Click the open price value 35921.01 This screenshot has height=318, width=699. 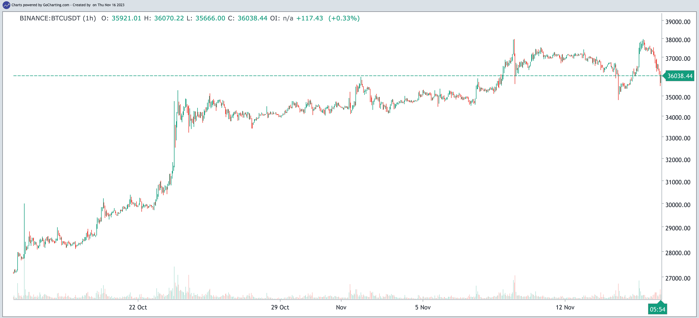[x=126, y=18]
